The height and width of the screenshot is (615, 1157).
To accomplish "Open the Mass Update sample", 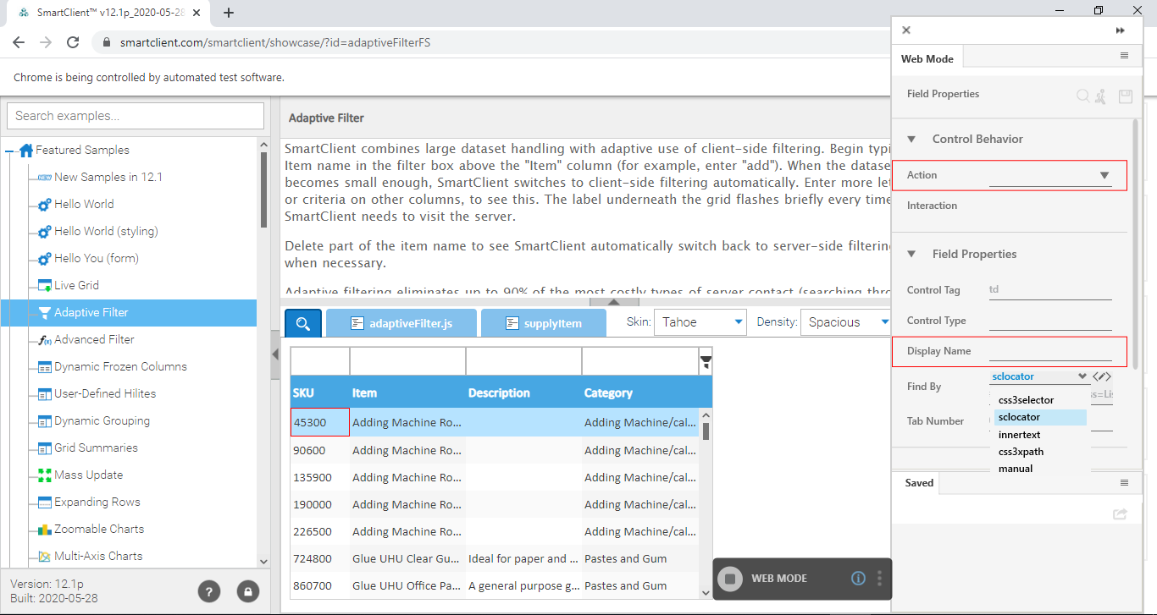I will pos(88,475).
